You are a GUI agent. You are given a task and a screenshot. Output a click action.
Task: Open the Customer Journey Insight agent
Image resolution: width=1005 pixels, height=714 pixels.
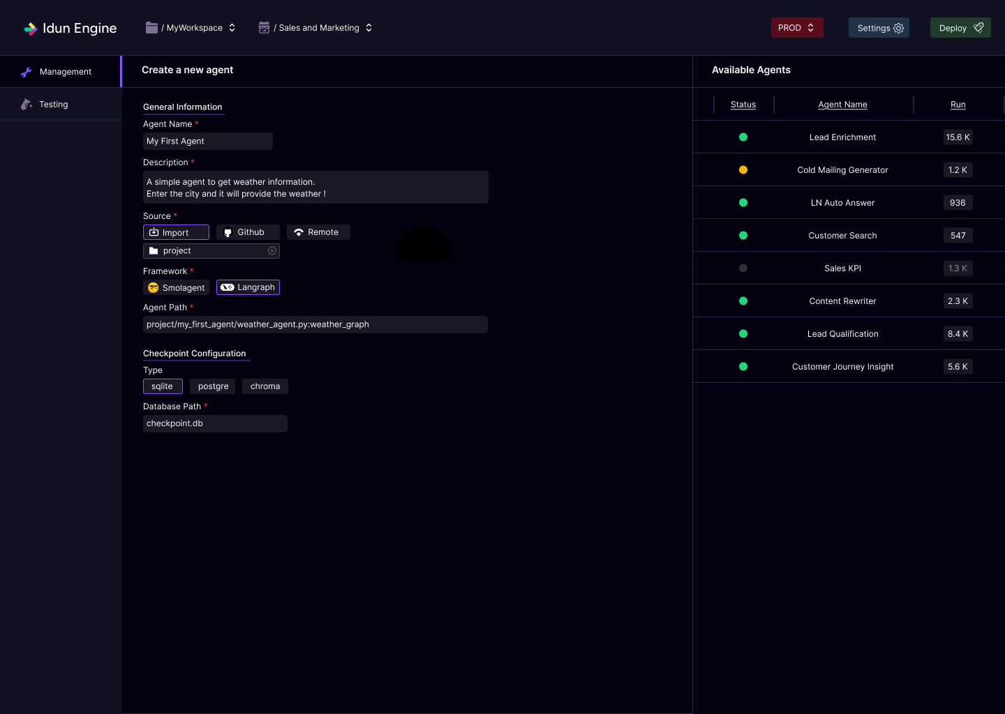pyautogui.click(x=843, y=367)
